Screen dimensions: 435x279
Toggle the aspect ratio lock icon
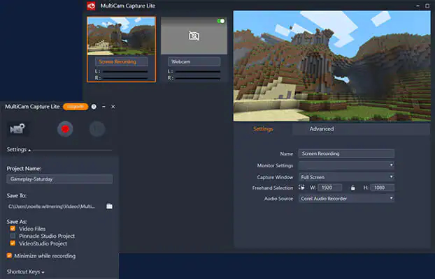[x=352, y=188]
